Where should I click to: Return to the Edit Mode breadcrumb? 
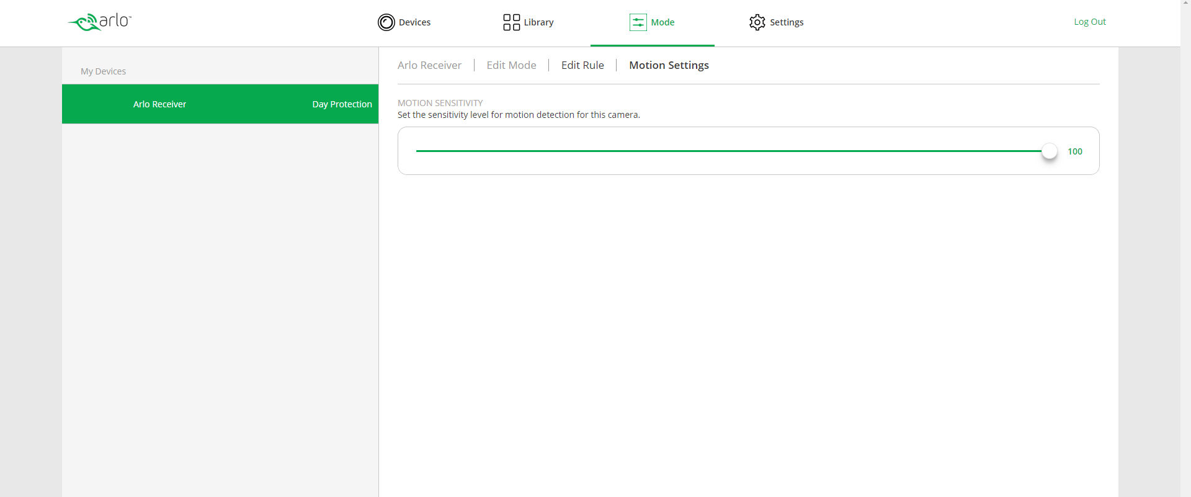(x=511, y=65)
